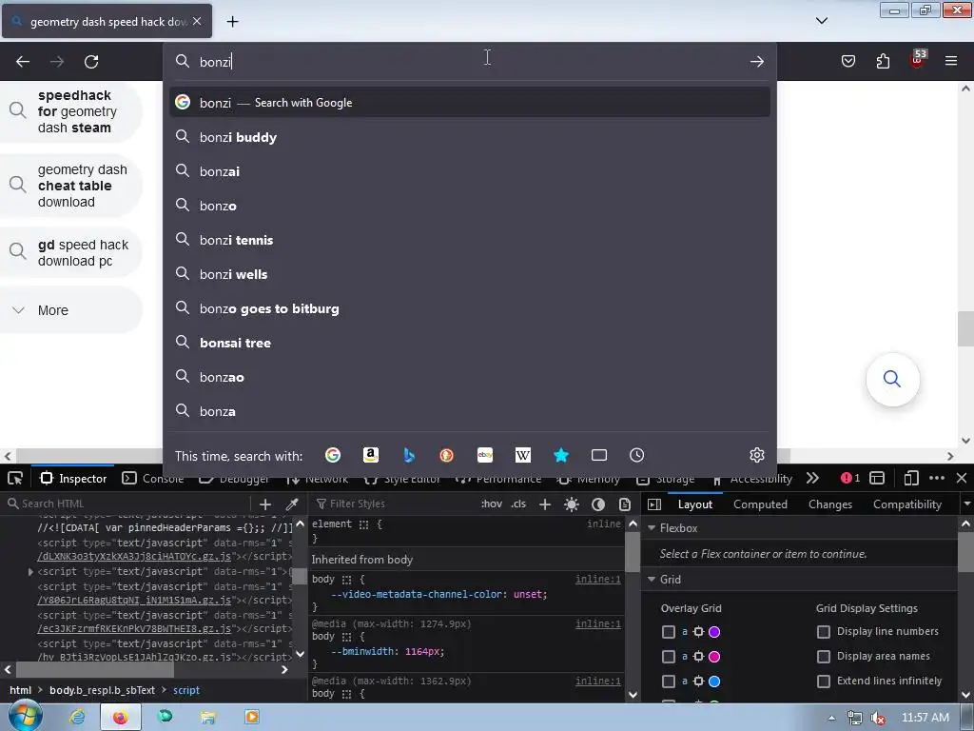974x731 pixels.
Task: Open the sidebar tabs overflow dropdown arrow
Action: pos(966,504)
